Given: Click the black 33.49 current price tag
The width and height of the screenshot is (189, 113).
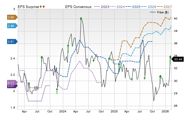Looking at the screenshot, I should (x=177, y=59).
